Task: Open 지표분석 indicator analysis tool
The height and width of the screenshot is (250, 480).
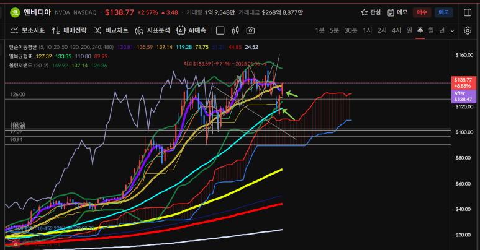Action: [x=153, y=30]
